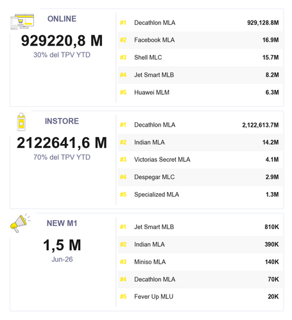Select the ONLINE section heading
This screenshot has height=320, width=292.
62,19
